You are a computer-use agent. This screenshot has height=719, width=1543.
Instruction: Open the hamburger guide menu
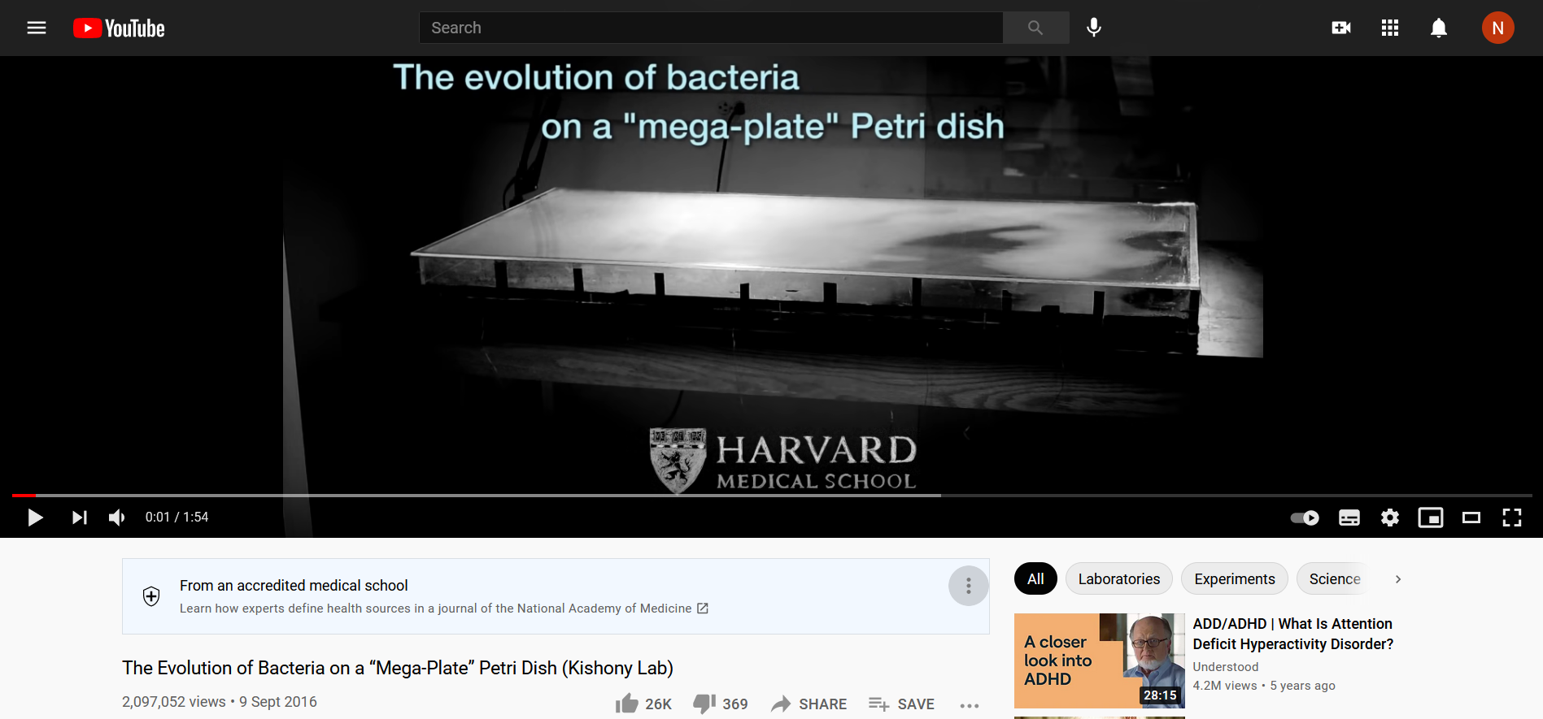[x=37, y=28]
